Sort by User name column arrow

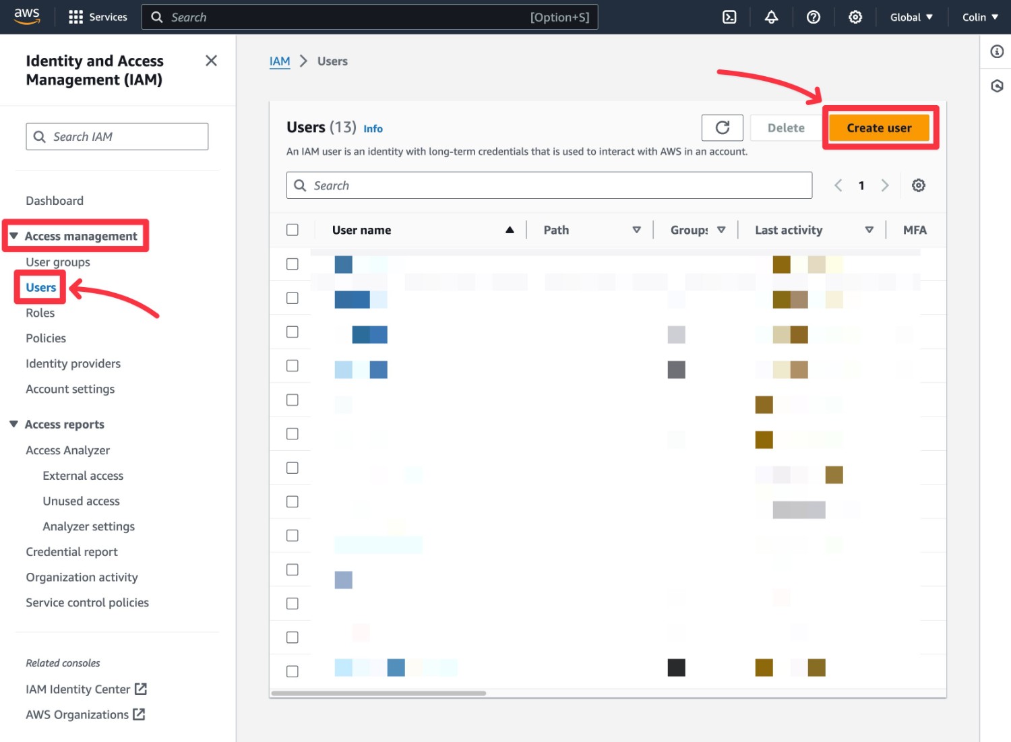pos(510,230)
